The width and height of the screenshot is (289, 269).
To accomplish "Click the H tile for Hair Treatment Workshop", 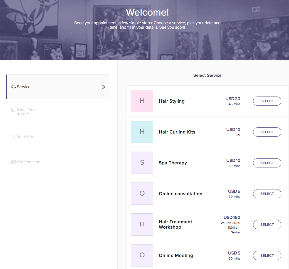I will pos(142,224).
